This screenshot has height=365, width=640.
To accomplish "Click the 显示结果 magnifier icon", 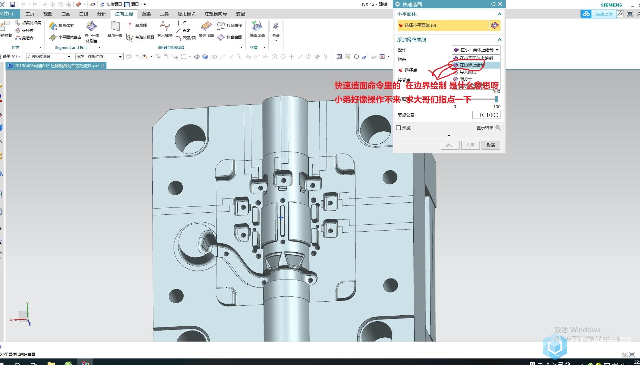I will click(498, 128).
